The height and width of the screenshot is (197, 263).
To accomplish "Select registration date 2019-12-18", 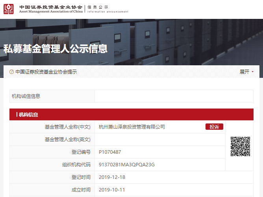I will coord(112,177).
